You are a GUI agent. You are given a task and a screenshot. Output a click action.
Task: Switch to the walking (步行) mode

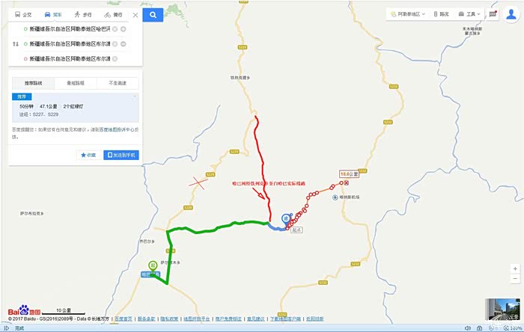point(83,15)
